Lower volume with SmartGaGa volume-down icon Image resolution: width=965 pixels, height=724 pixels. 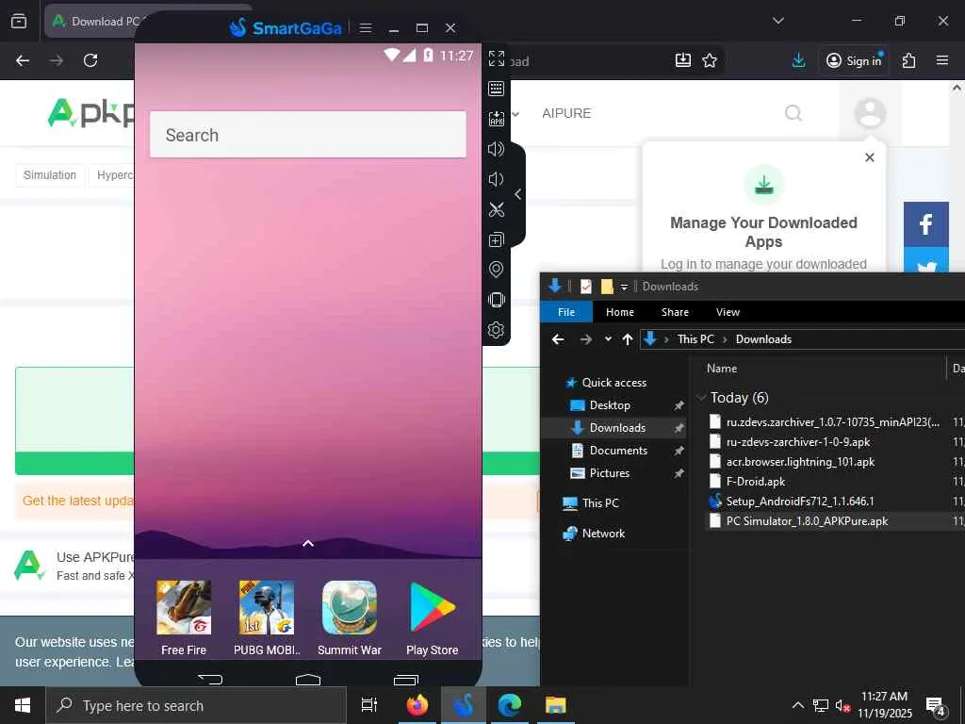tap(496, 179)
